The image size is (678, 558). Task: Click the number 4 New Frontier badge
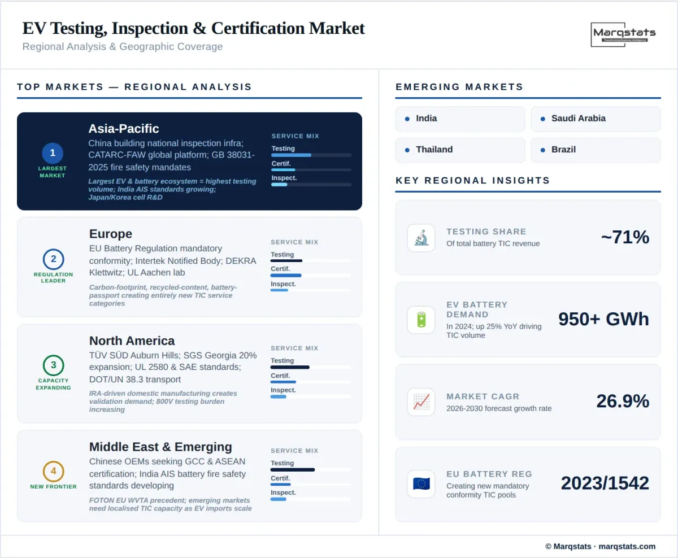[x=53, y=470]
